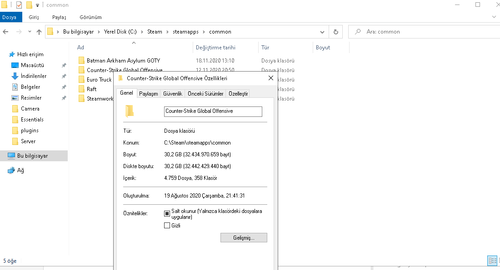
Task: Click the Batman Arkham Asylum folder icon
Action: click(x=81, y=60)
